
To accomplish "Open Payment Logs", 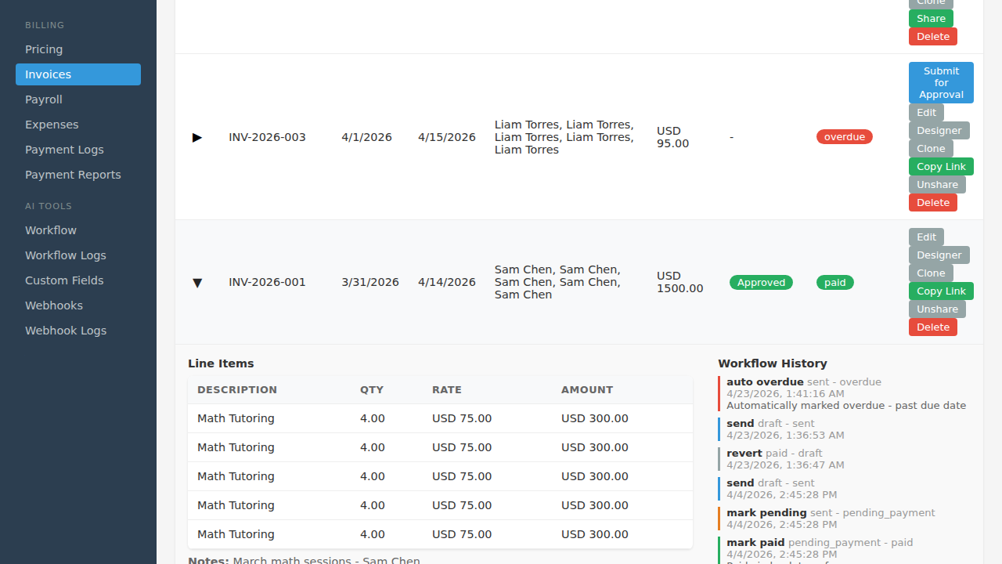I will [x=78, y=150].
